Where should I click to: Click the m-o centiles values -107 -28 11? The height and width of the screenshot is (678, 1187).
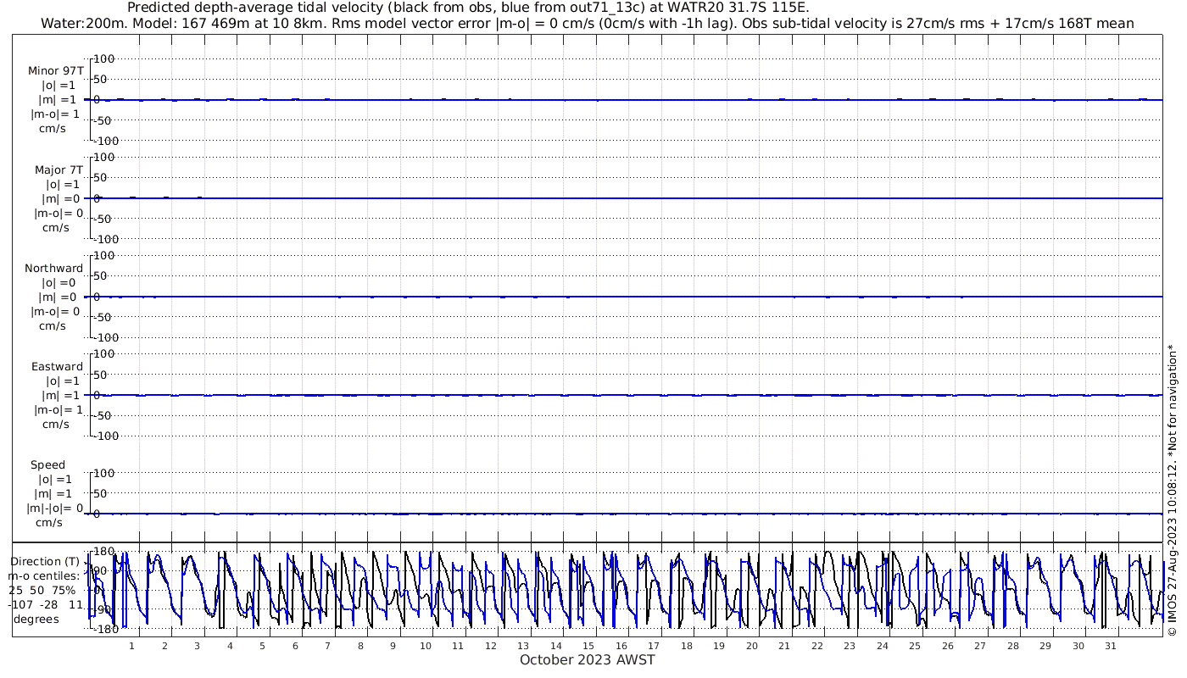tap(47, 605)
